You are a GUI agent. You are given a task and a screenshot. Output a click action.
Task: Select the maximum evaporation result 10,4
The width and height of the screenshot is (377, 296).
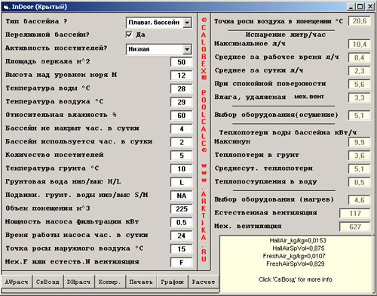(360, 45)
